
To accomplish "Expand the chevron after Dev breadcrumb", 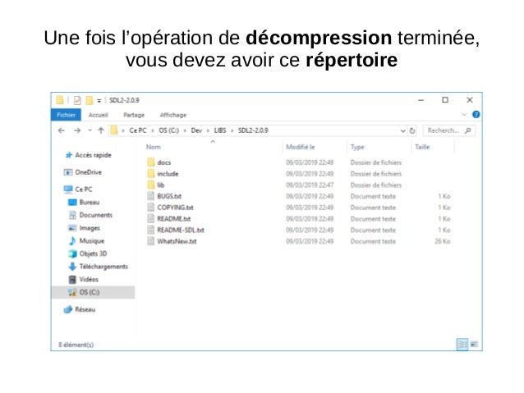I will click(208, 131).
